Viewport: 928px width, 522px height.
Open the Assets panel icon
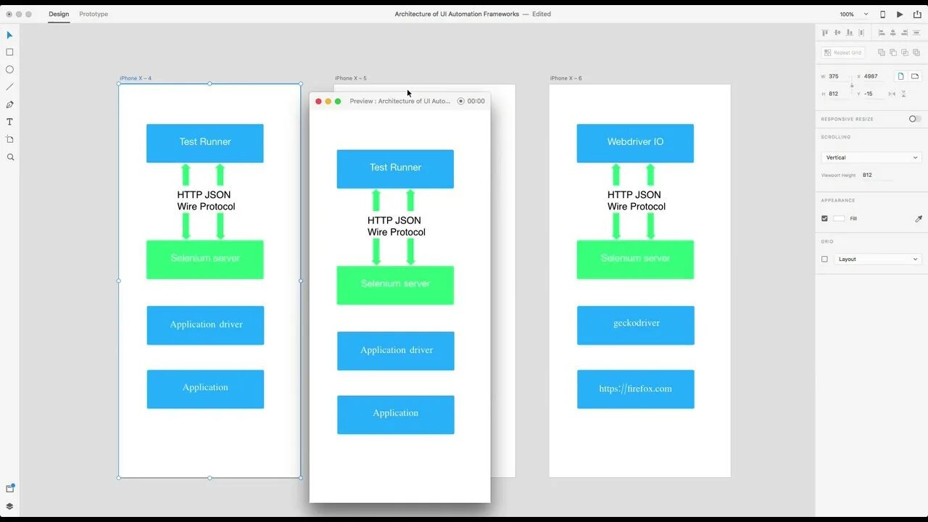10,489
